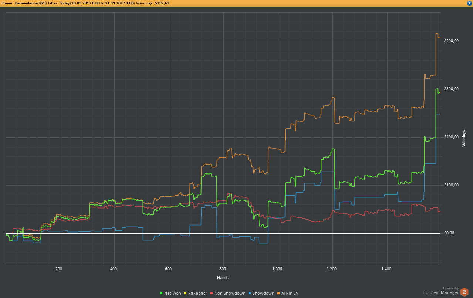
Task: Click the $400,00 y-axis label
Action: 451,41
